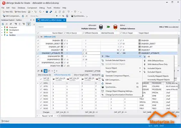Click the Undo toolbar icon

69,12
